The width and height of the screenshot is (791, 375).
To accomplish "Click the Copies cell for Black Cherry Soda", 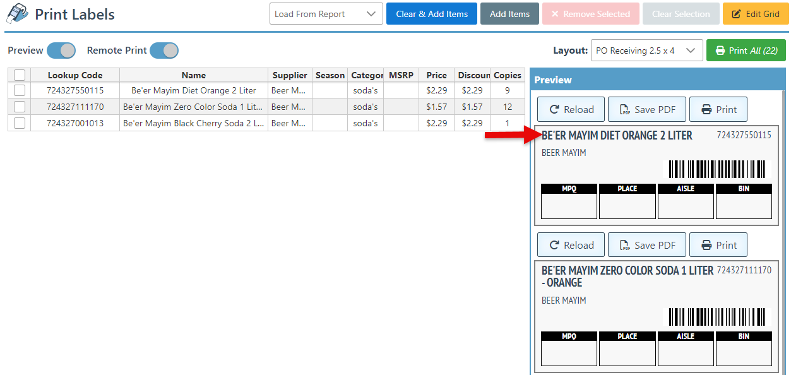I will 507,123.
